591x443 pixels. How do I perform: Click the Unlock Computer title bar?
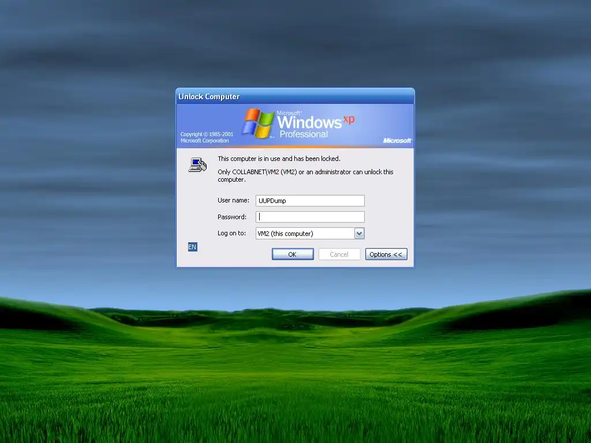pos(295,96)
